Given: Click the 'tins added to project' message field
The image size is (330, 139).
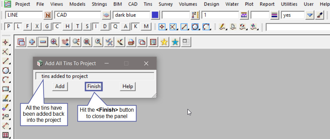Looking at the screenshot, I should pos(95,76).
